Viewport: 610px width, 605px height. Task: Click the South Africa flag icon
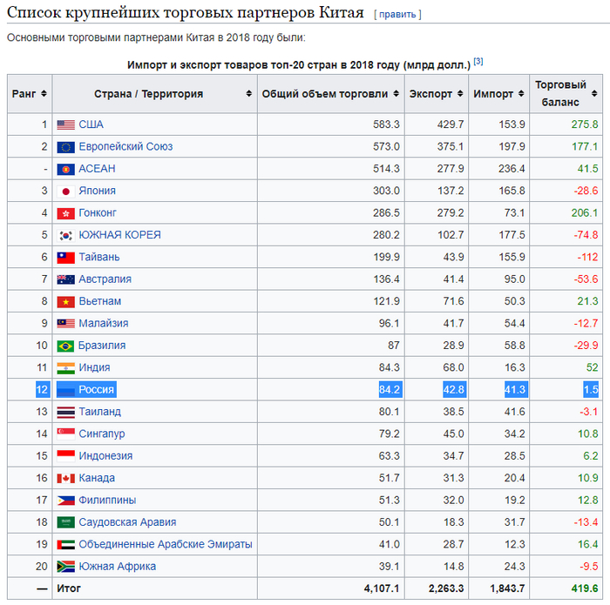pyautogui.click(x=65, y=567)
